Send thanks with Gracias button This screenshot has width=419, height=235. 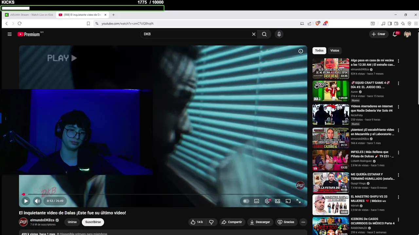coord(286,222)
